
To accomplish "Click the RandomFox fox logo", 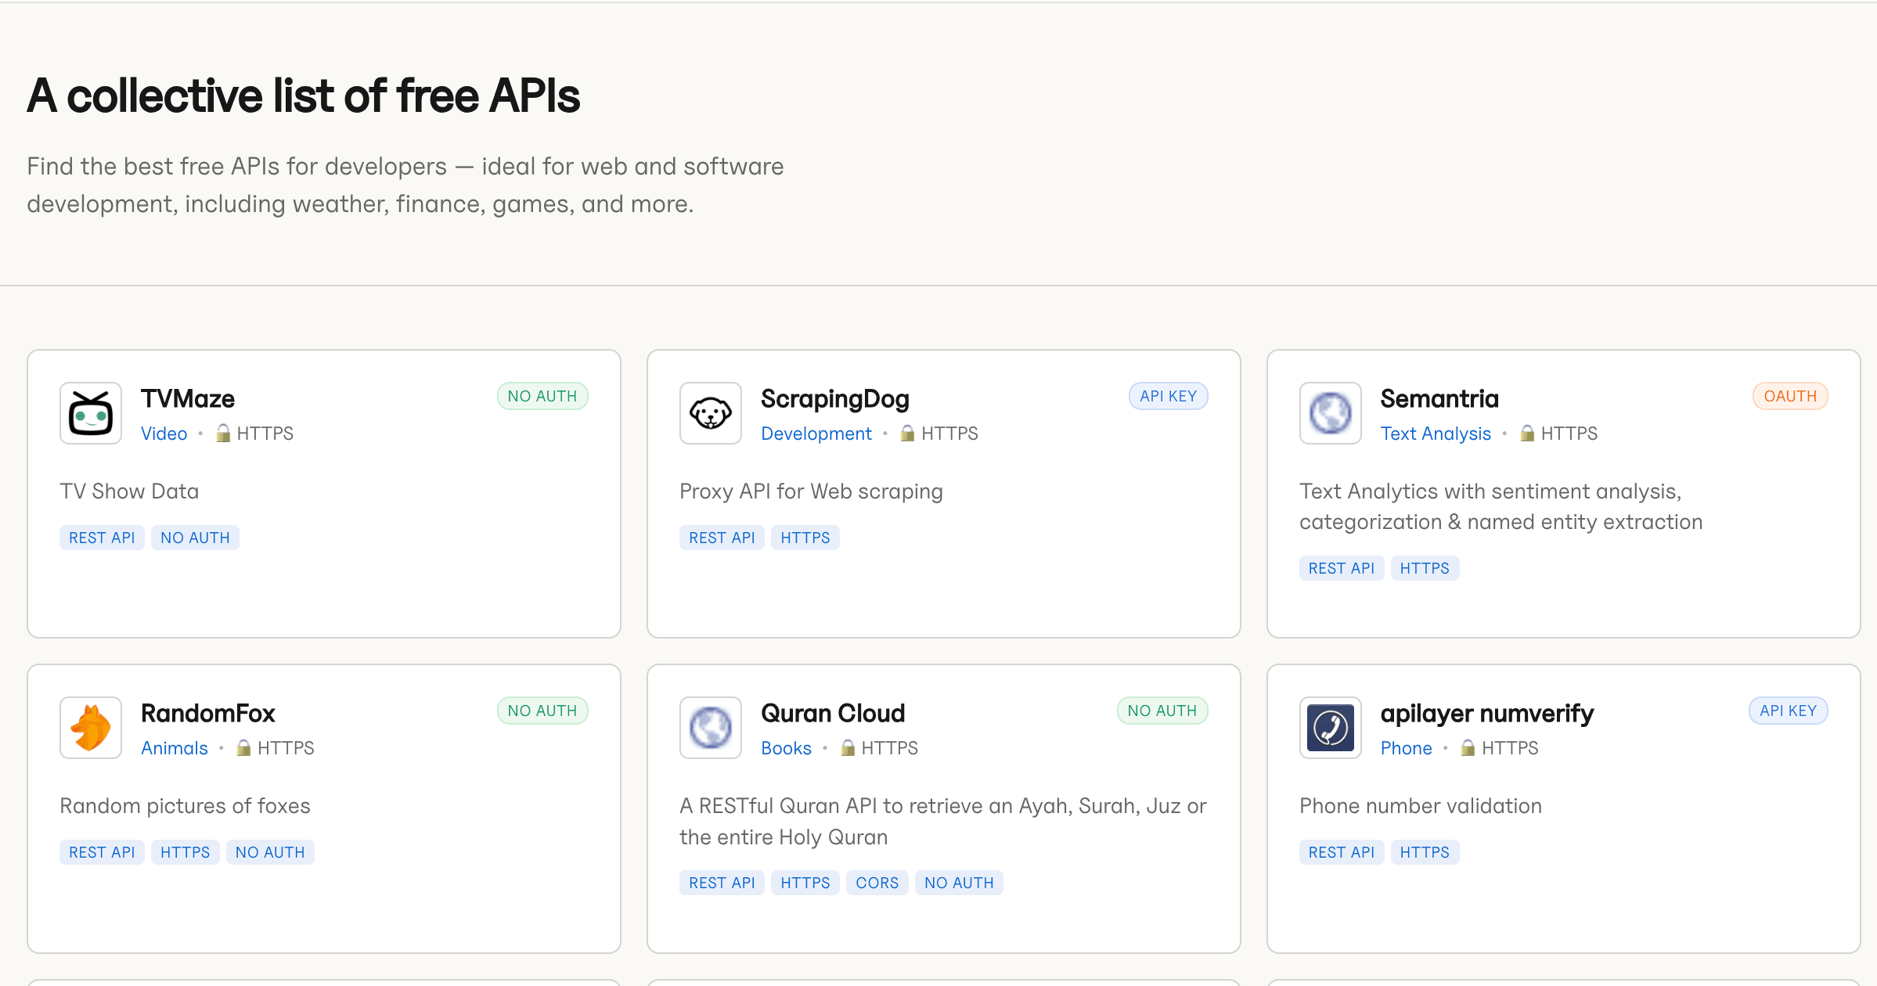I will [91, 728].
